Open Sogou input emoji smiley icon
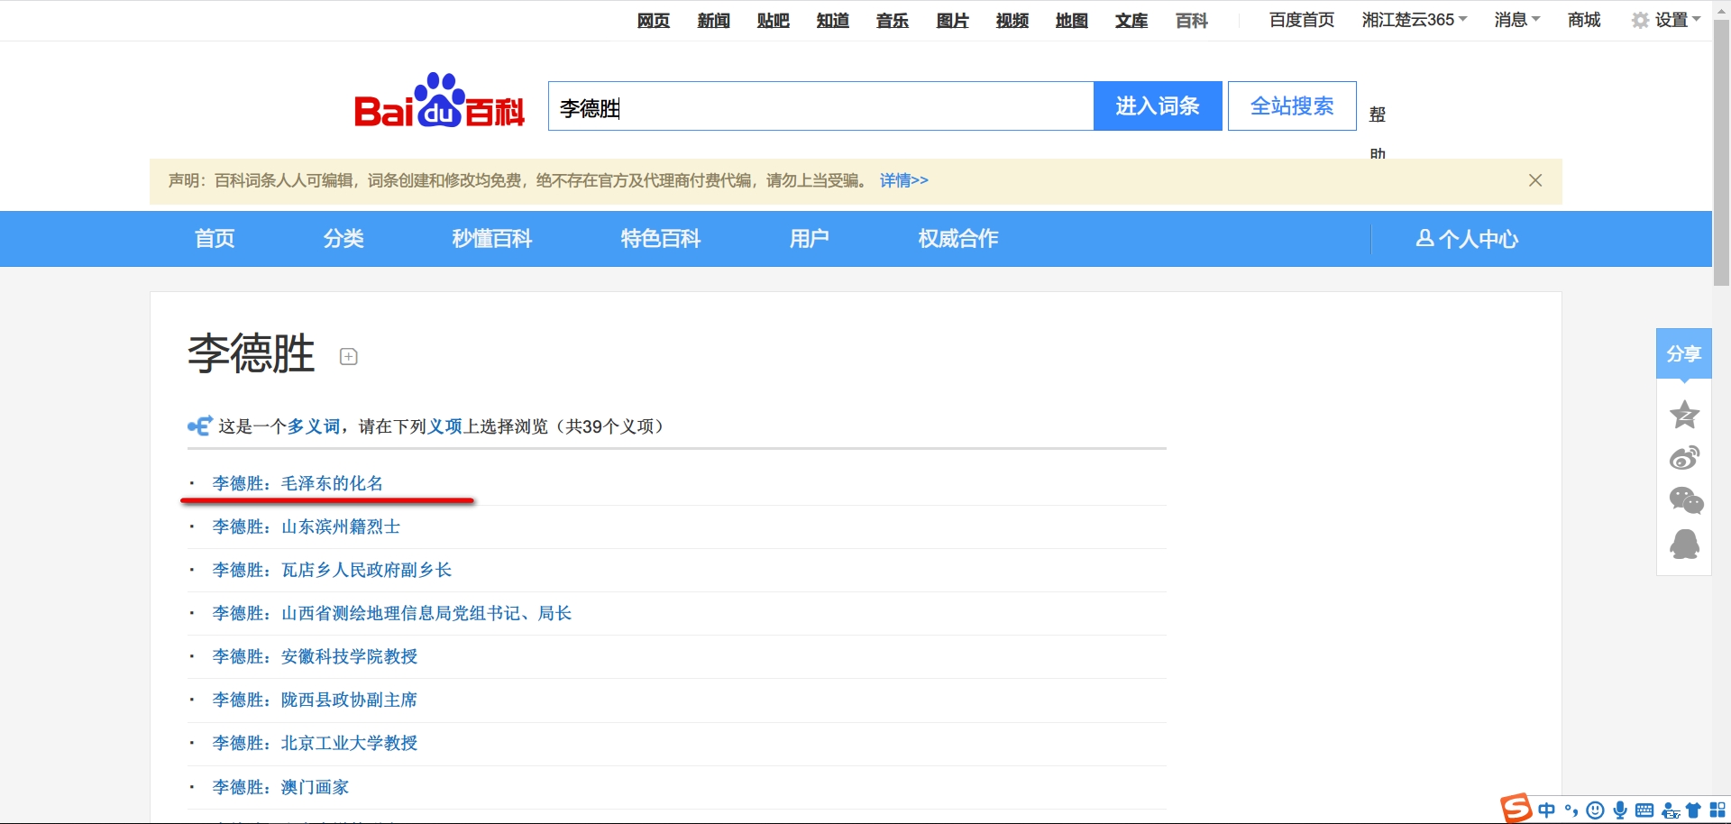This screenshot has width=1731, height=824. (x=1595, y=810)
